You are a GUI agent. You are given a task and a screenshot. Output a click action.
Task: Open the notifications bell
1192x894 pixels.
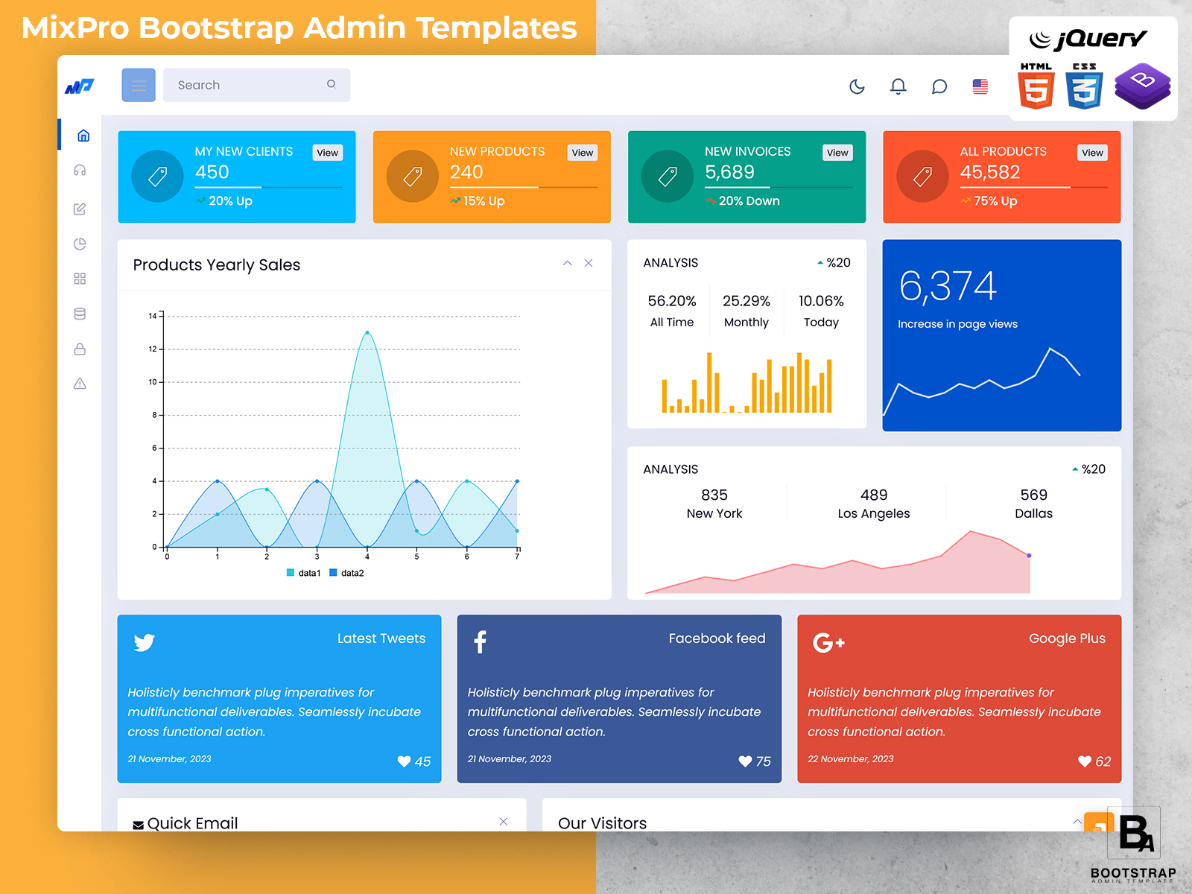tap(898, 86)
